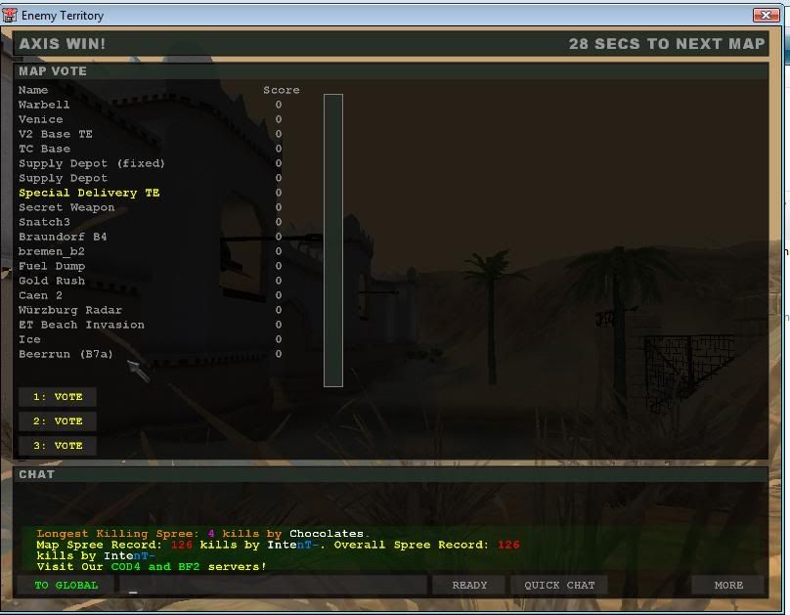Select bremen_b2 map entry
Image resolution: width=790 pixels, height=615 pixels.
tap(52, 251)
